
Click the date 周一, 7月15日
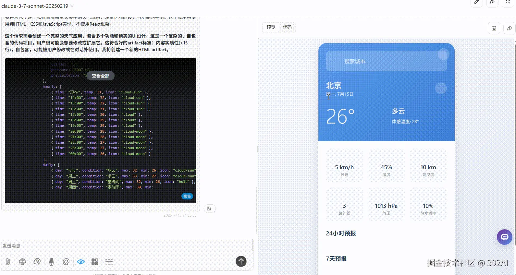[x=340, y=94]
